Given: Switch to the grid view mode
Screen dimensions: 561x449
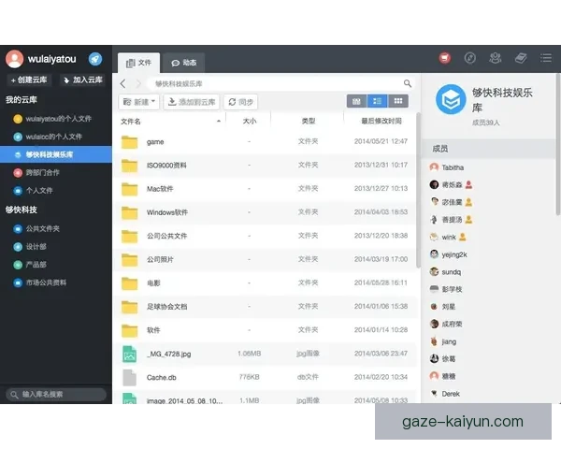Looking at the screenshot, I should click(398, 101).
